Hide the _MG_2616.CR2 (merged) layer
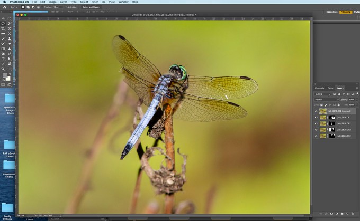 (316, 111)
